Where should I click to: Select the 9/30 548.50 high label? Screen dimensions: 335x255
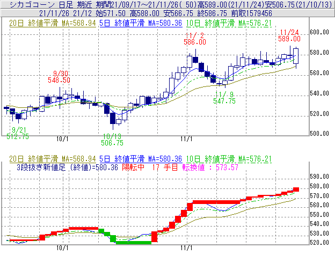[59, 77]
